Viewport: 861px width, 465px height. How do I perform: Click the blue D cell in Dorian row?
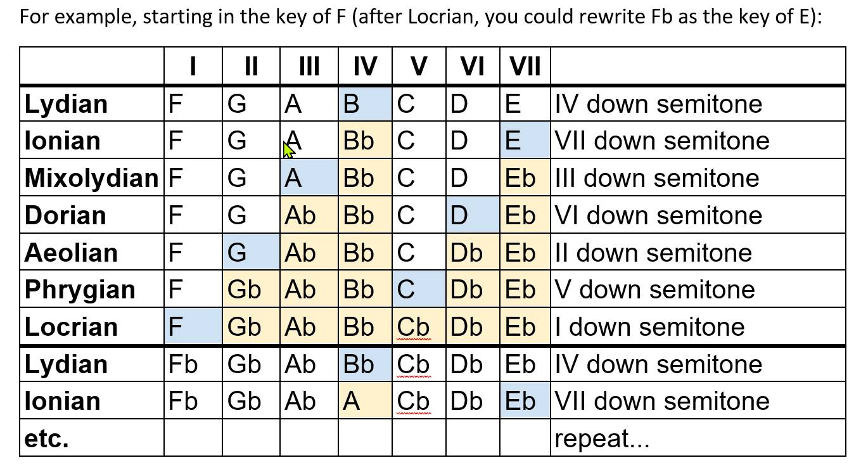pos(473,215)
